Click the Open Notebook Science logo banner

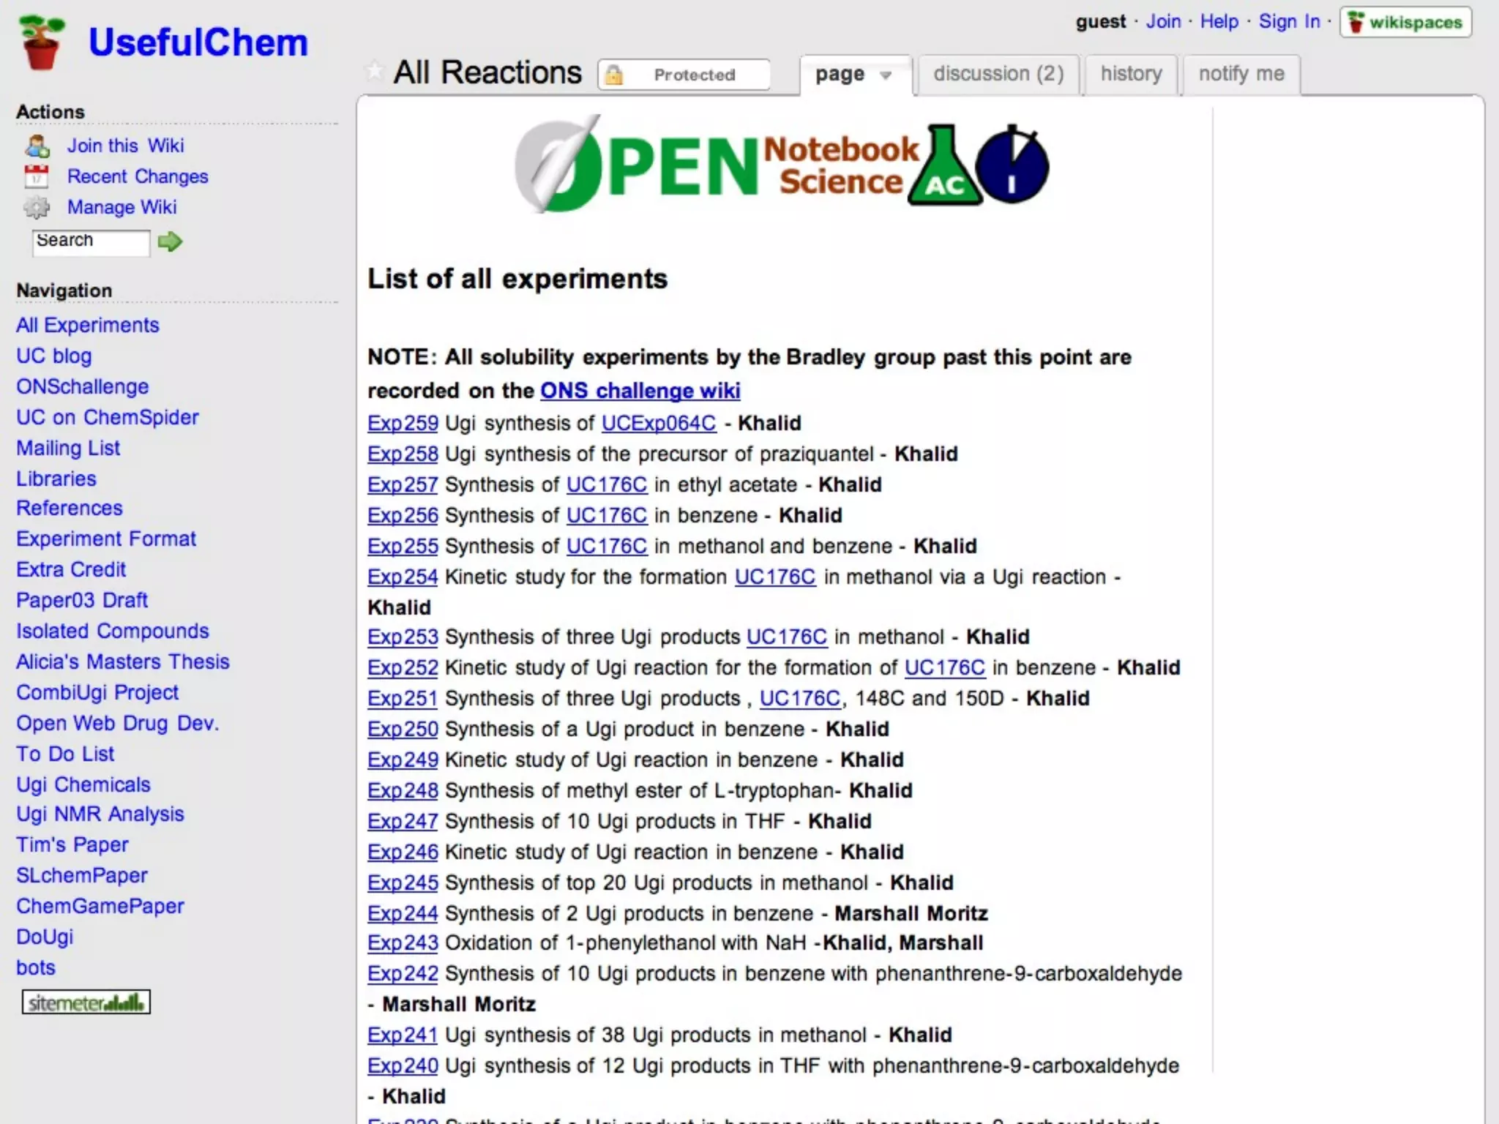tap(782, 165)
